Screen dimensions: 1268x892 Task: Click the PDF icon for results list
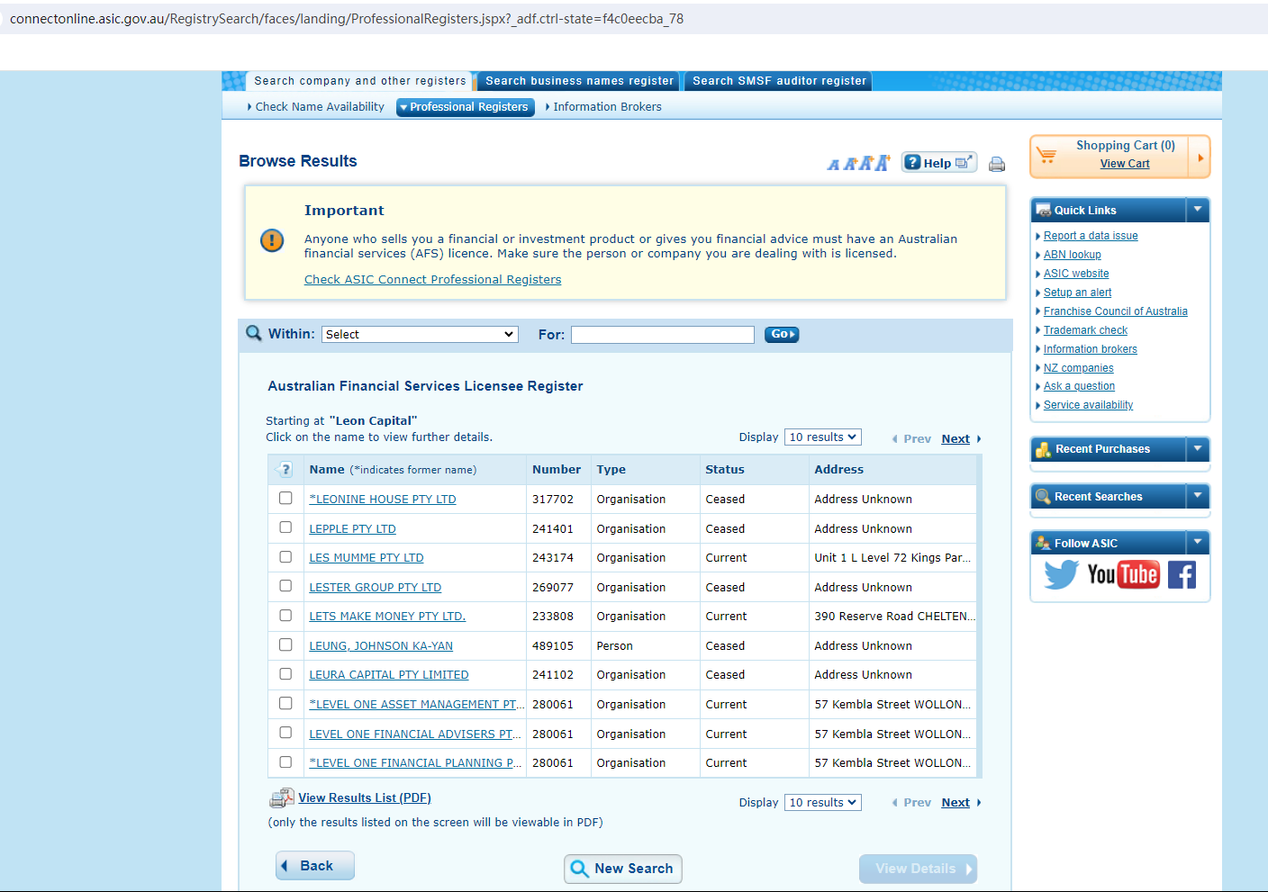tap(282, 797)
